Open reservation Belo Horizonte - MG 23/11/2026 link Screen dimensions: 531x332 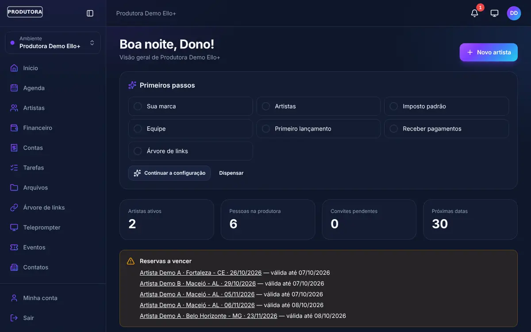(208, 316)
